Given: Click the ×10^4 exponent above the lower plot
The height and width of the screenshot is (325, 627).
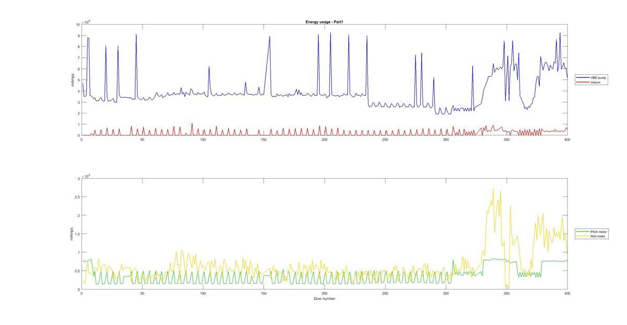Looking at the screenshot, I should (x=86, y=176).
